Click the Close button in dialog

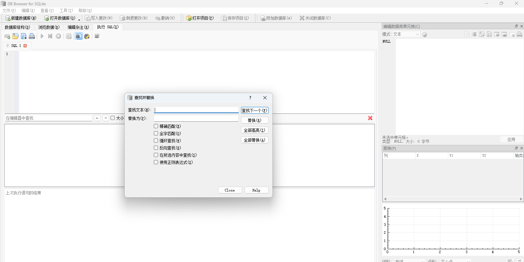pyautogui.click(x=230, y=190)
